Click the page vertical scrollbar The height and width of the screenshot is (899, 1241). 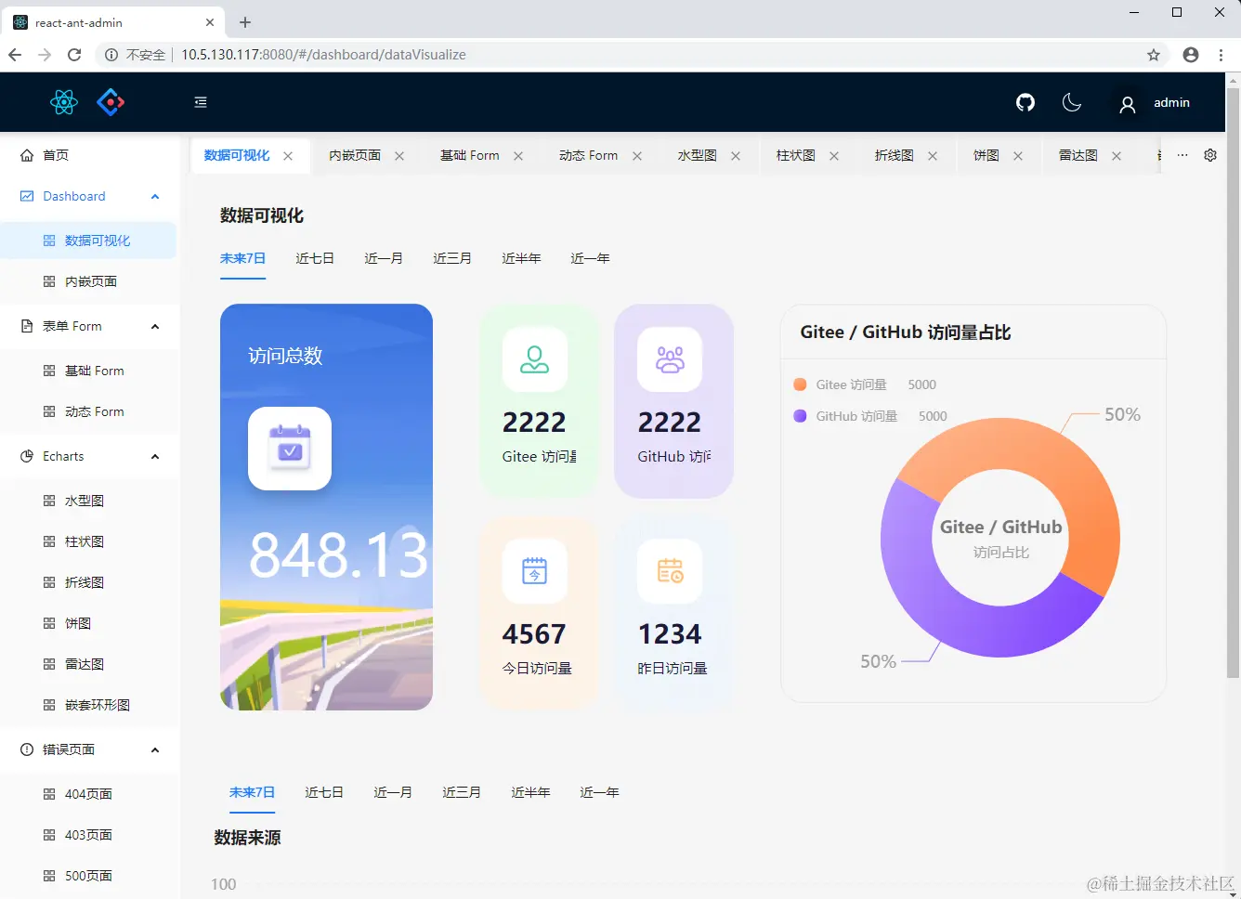[1233, 381]
